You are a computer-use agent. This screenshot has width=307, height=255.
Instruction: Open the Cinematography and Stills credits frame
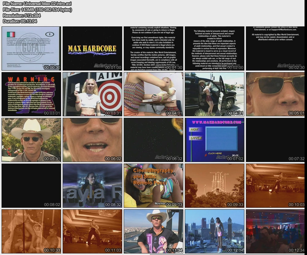(x=153, y=186)
